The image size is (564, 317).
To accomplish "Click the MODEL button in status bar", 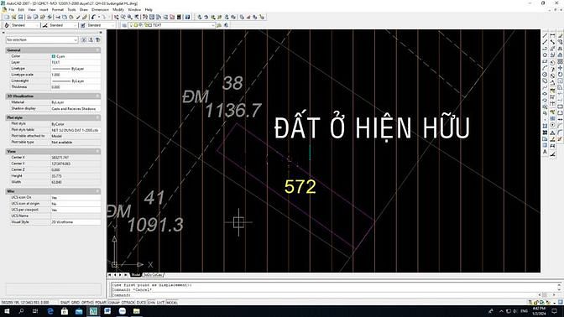I will (x=172, y=303).
